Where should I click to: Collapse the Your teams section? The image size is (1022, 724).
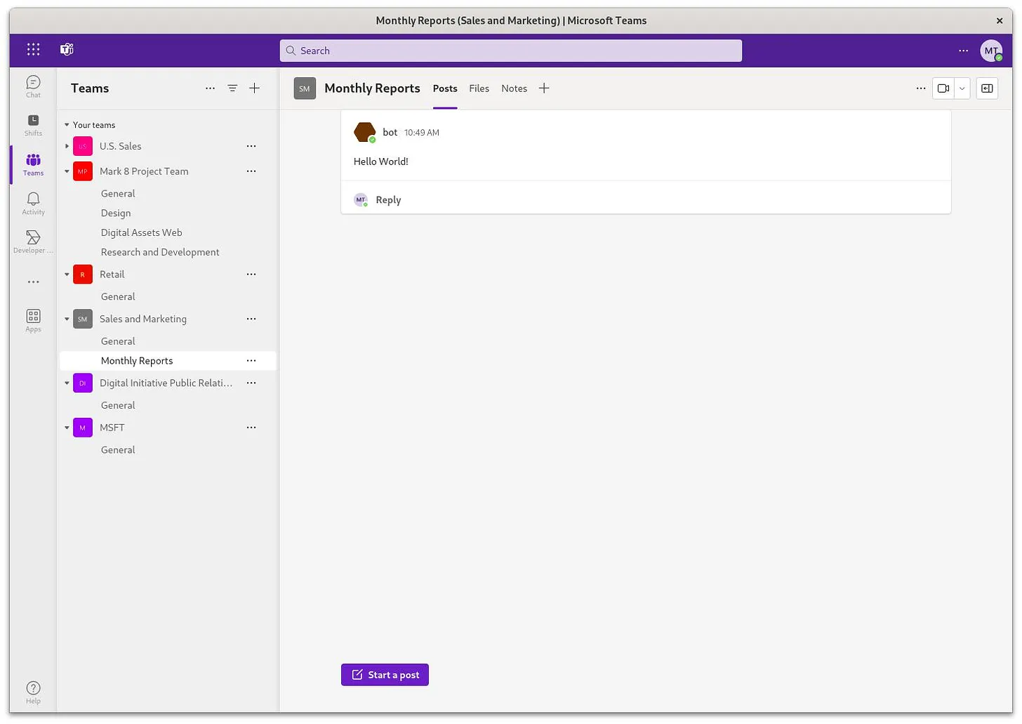point(67,125)
